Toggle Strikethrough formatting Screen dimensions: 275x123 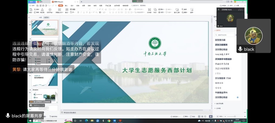(x=87, y=12)
